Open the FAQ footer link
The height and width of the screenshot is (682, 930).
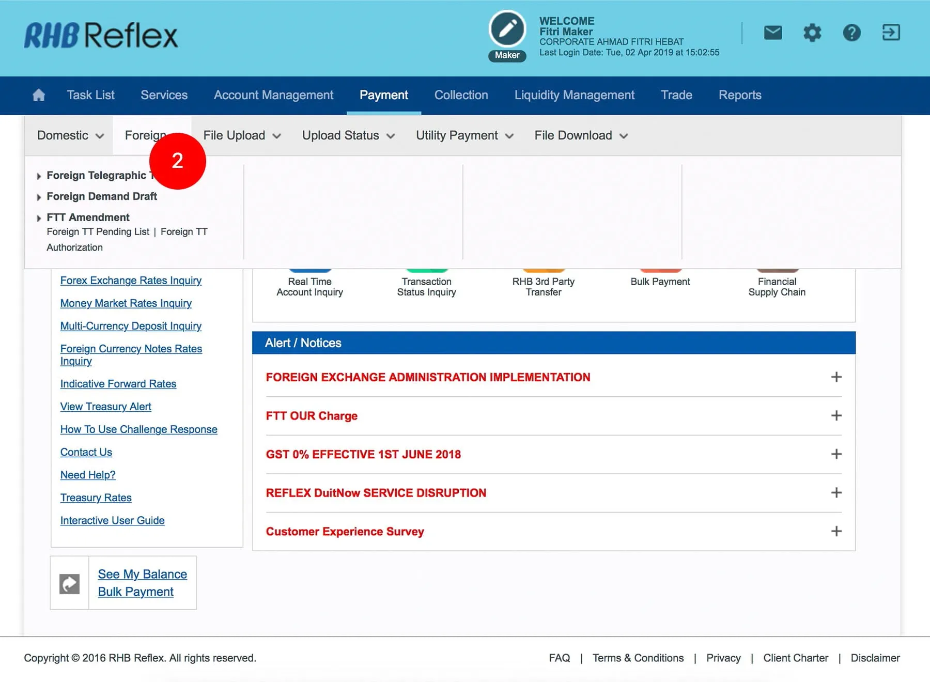(x=559, y=658)
